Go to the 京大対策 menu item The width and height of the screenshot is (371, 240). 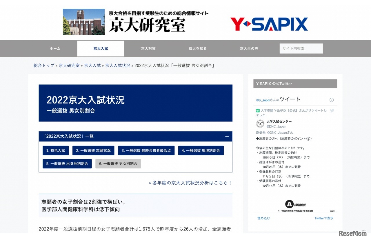148,49
